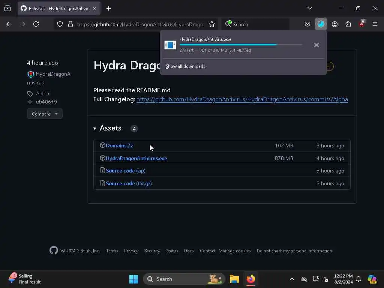
Task: Show all downloads
Action: (x=185, y=66)
